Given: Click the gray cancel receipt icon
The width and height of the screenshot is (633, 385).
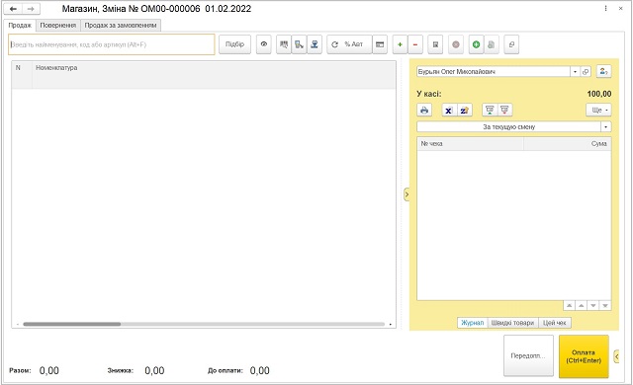Looking at the screenshot, I should point(456,44).
